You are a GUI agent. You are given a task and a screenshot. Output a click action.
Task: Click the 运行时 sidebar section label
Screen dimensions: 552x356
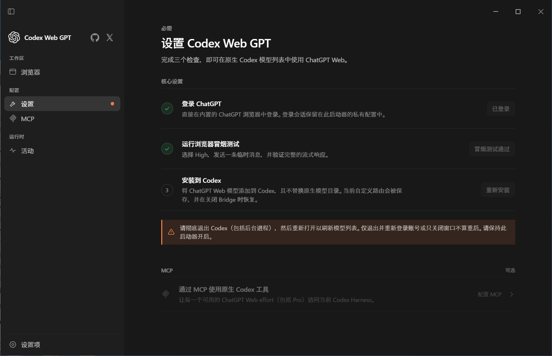point(16,137)
